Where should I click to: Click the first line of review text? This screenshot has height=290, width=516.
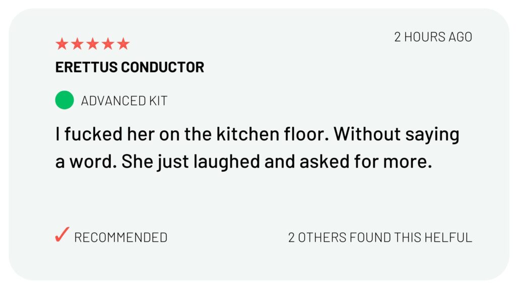pos(257,134)
